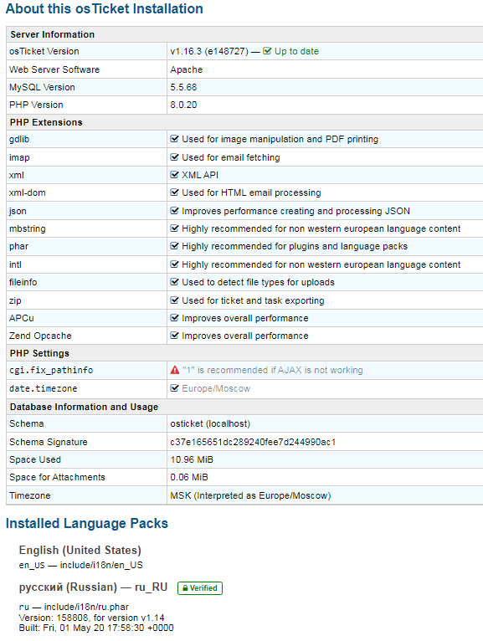Click Used for email fetching description
Screen dimensions: 483x641
click(x=231, y=157)
